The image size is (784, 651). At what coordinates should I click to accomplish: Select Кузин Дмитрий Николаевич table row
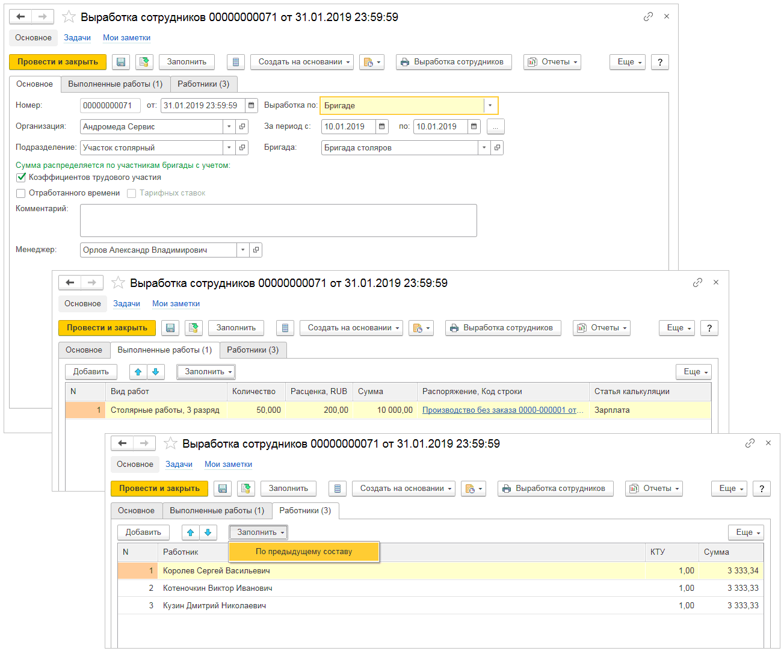[214, 605]
